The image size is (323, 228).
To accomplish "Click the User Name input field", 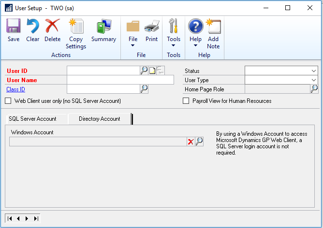I will (x=120, y=80).
